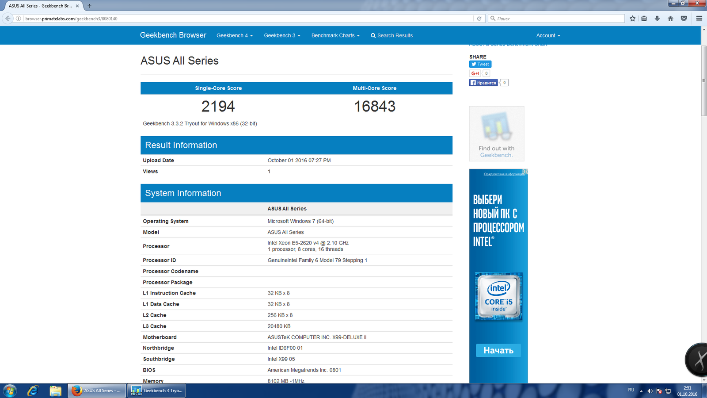Open the Юридическая информация ad link
Screen dimensions: 707x398
click(x=503, y=174)
